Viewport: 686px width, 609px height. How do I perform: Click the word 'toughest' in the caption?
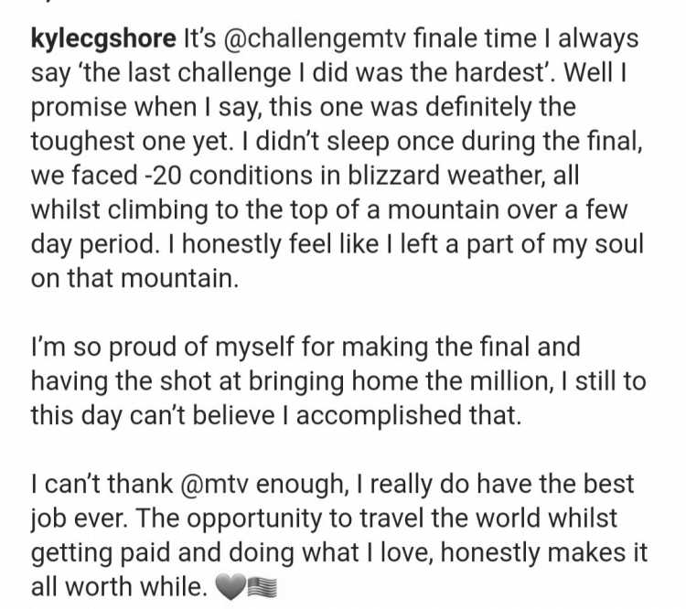click(x=82, y=142)
